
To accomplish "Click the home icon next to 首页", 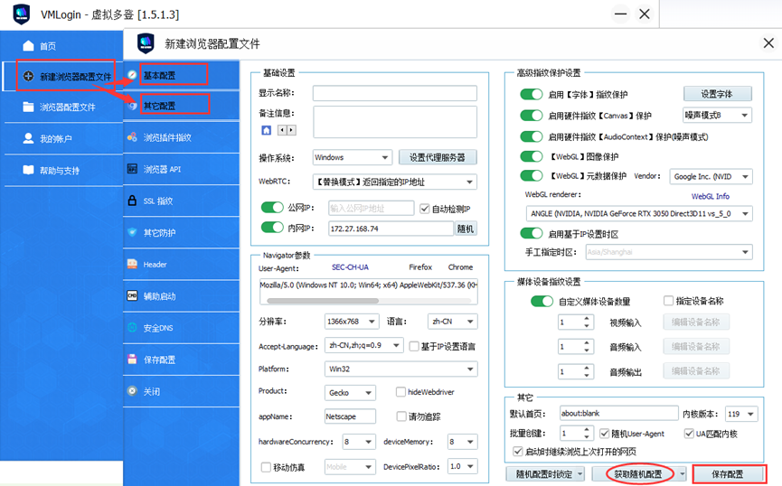I will point(28,46).
